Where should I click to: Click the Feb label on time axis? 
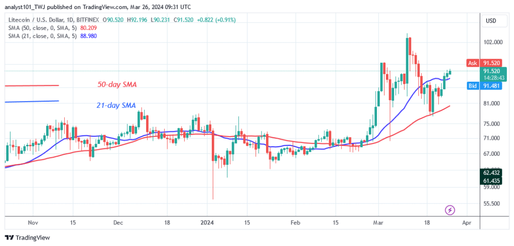pos(295,222)
